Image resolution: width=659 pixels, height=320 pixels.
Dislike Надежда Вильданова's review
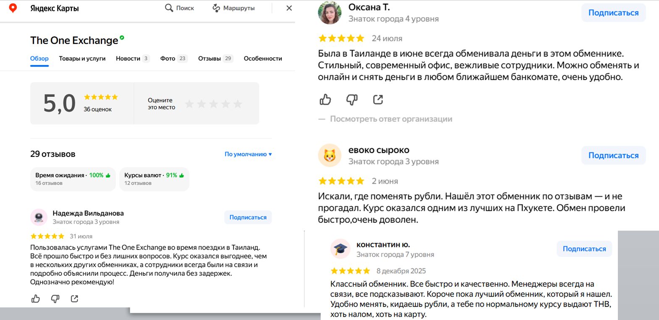(55, 299)
